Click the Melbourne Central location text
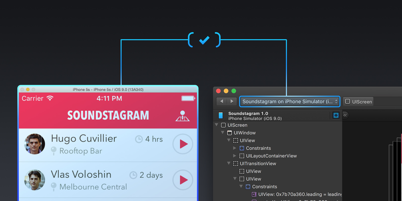 [x=93, y=187]
